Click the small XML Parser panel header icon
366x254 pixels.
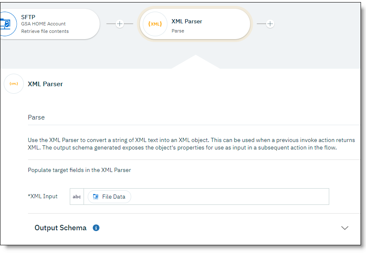(14, 84)
